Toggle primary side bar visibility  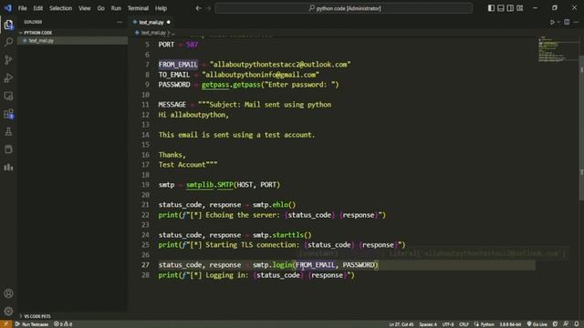point(491,8)
